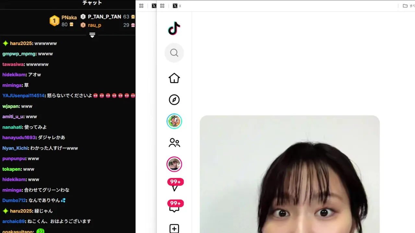Open TikTok search magnifier
Image resolution: width=415 pixels, height=233 pixels.
(x=174, y=53)
